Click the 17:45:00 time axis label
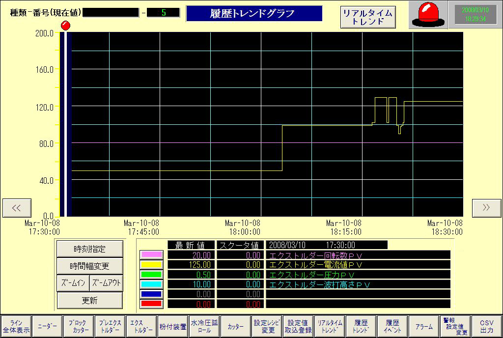The image size is (503, 338). 143,231
